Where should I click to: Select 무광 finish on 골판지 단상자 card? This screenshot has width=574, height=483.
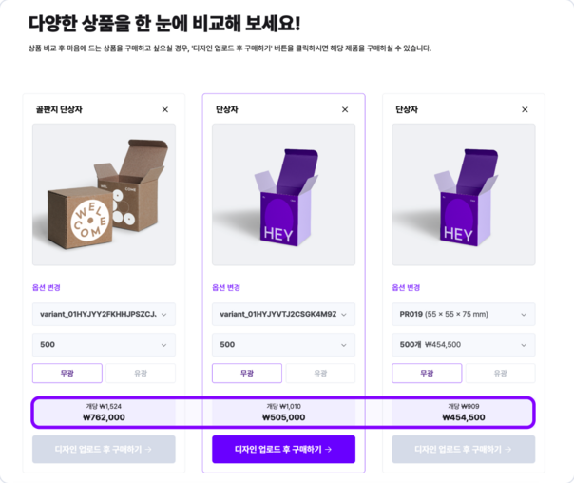[x=67, y=373]
